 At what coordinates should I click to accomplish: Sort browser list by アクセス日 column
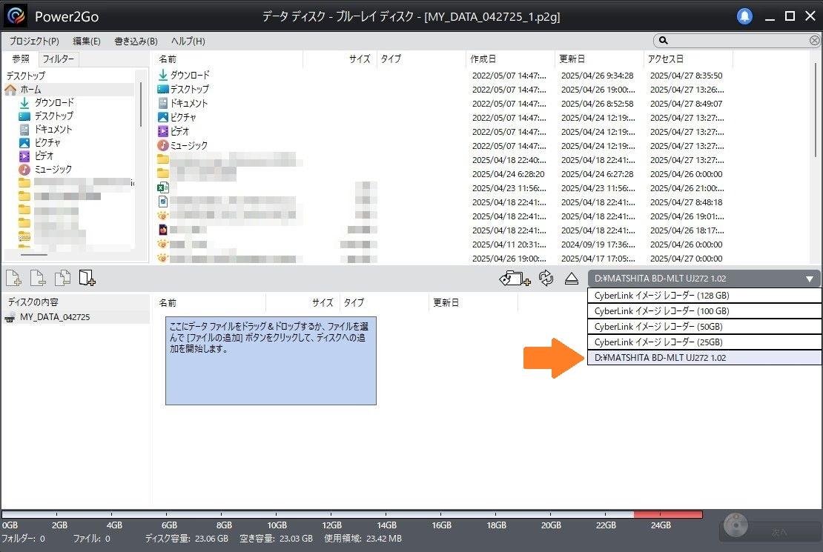[666, 59]
